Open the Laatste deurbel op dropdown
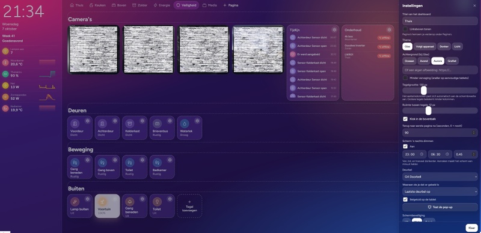The image size is (481, 233). pos(440,192)
